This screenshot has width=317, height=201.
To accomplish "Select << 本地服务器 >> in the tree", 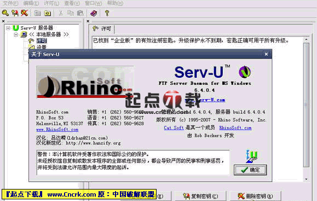I will click(x=49, y=35).
